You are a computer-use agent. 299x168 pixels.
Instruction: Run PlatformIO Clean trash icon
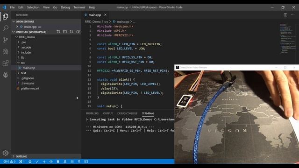pyautogui.click(x=58, y=161)
